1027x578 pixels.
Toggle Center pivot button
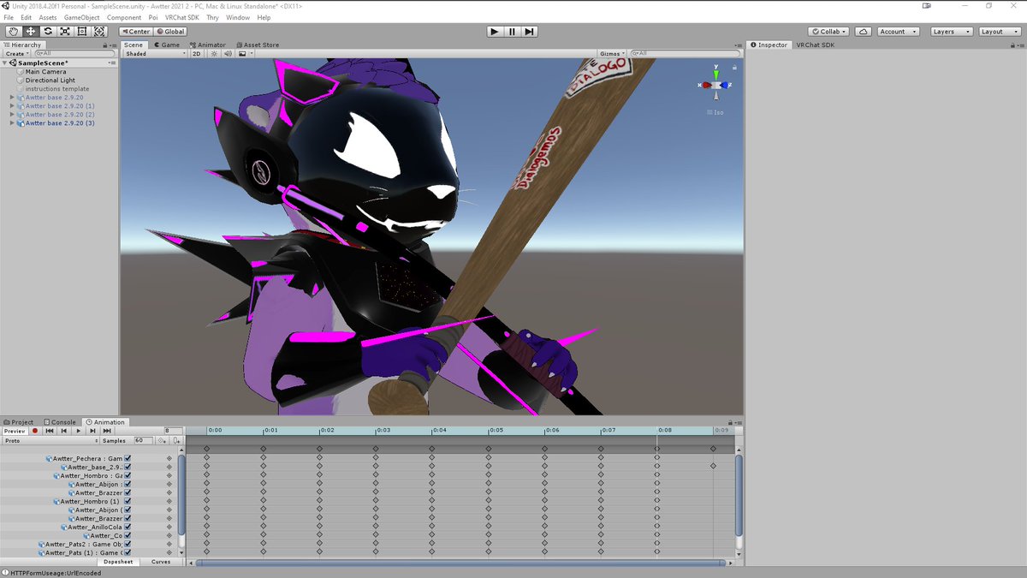[x=135, y=32]
